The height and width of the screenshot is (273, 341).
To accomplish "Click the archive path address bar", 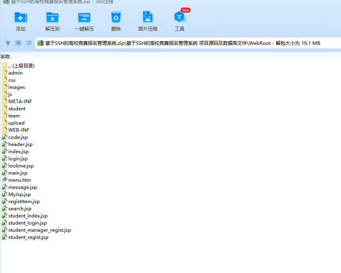I will (188, 43).
